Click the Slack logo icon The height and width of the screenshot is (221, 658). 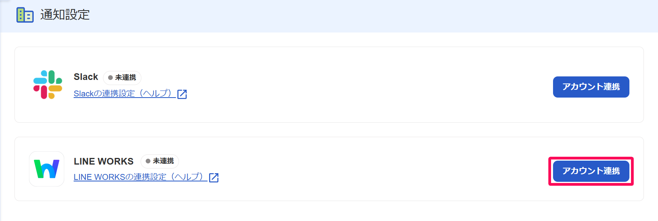pos(48,85)
